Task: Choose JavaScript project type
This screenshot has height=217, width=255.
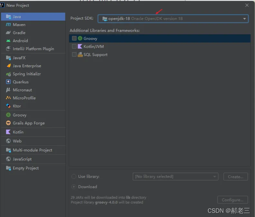Action: tap(33, 159)
